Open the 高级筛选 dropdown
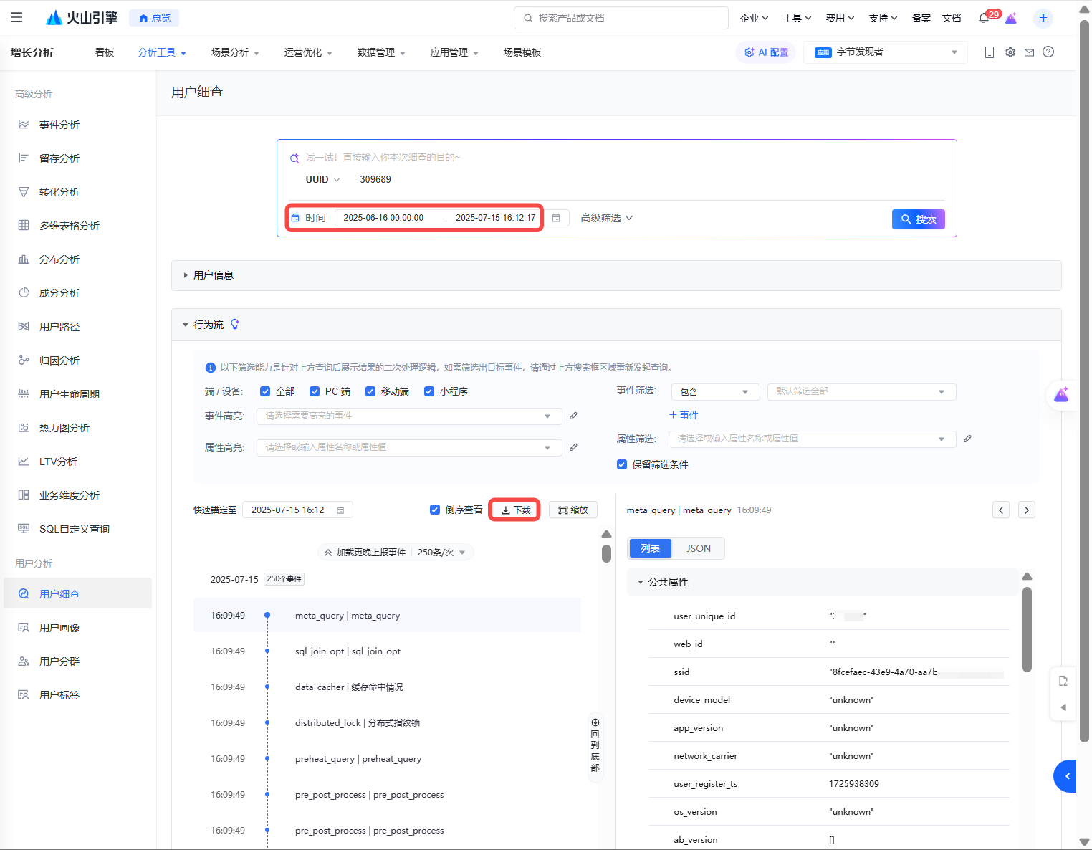This screenshot has width=1092, height=850. (x=606, y=218)
